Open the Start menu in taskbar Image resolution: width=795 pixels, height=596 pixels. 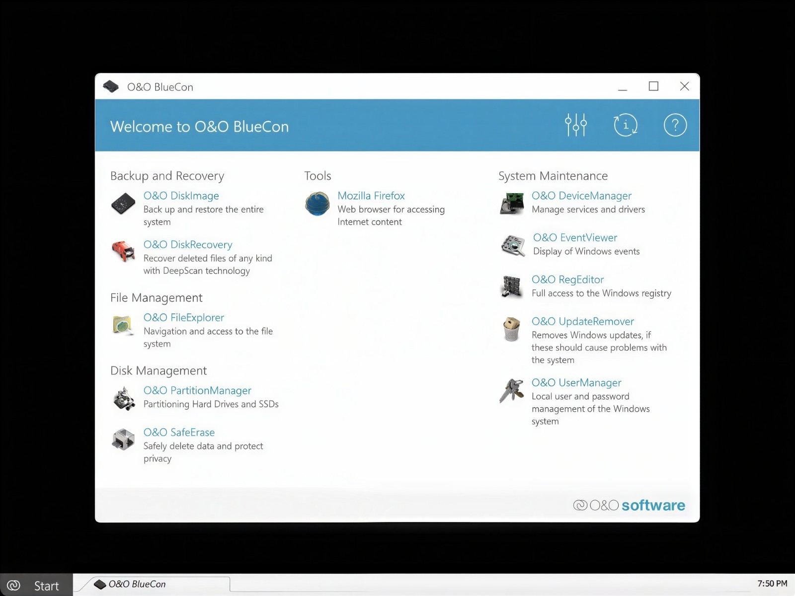point(36,585)
